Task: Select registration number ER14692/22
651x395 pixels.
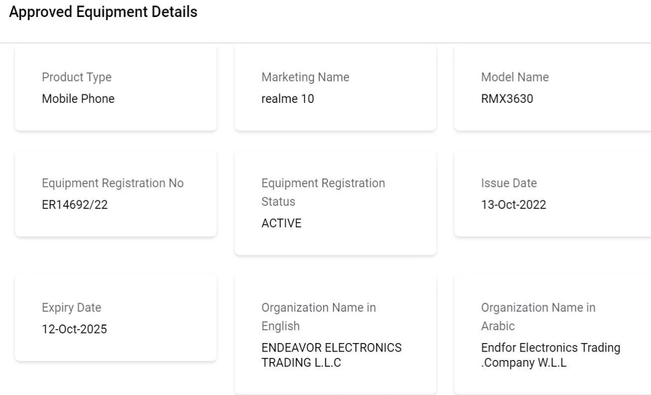Action: pos(75,205)
